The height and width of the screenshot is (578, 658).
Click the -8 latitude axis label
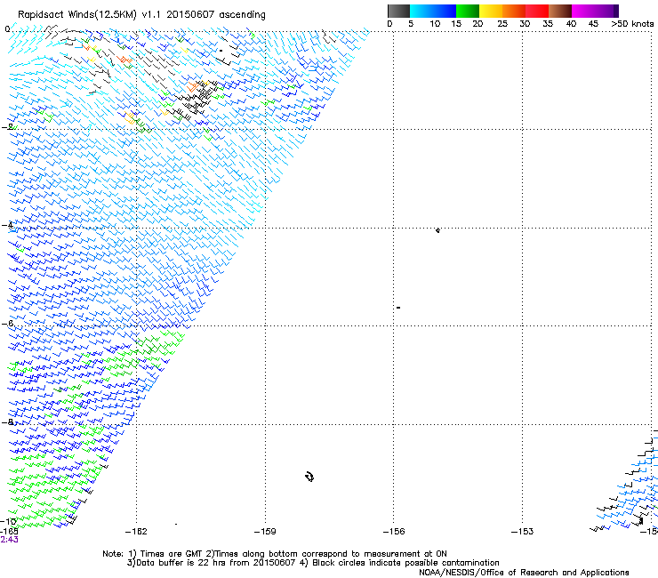pyautogui.click(x=7, y=421)
